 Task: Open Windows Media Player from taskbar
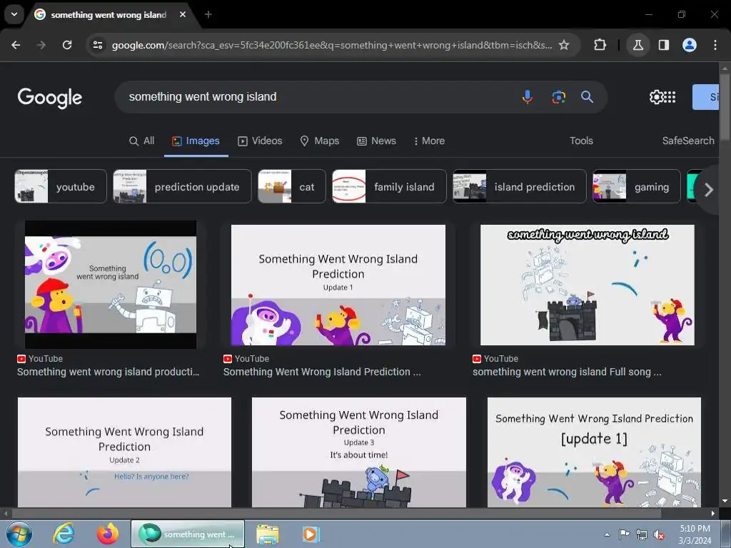pos(311,534)
